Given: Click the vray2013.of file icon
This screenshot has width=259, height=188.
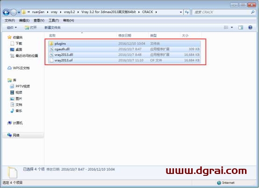Looking at the screenshot, I should click(51, 60).
